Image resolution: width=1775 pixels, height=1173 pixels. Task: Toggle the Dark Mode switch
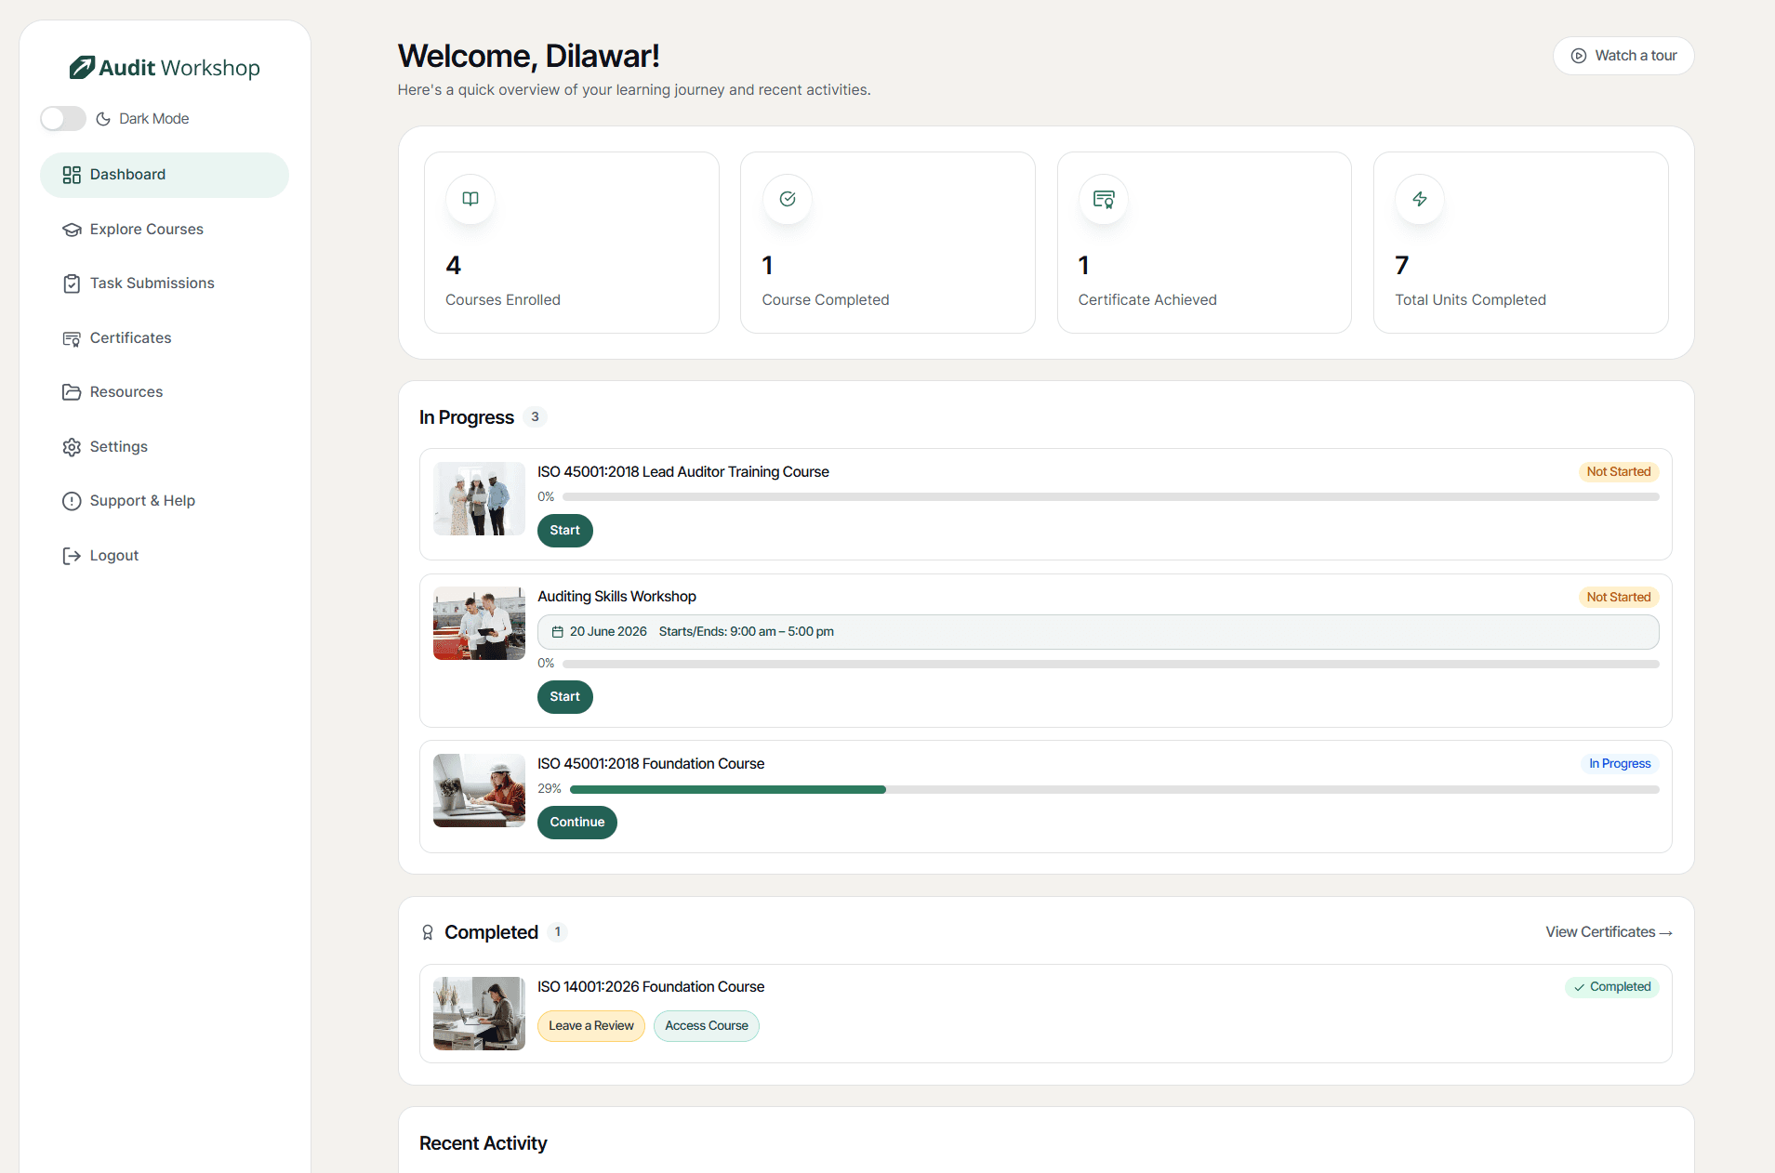tap(63, 118)
